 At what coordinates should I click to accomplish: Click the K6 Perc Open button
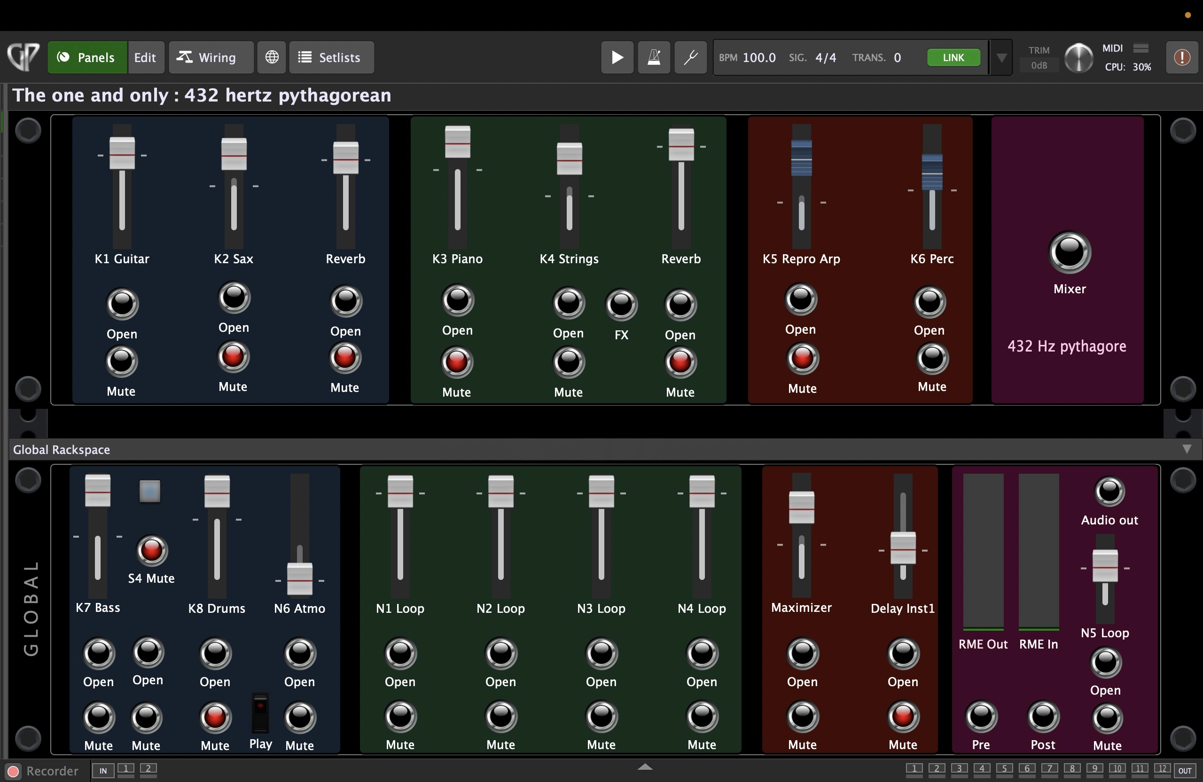(x=929, y=302)
